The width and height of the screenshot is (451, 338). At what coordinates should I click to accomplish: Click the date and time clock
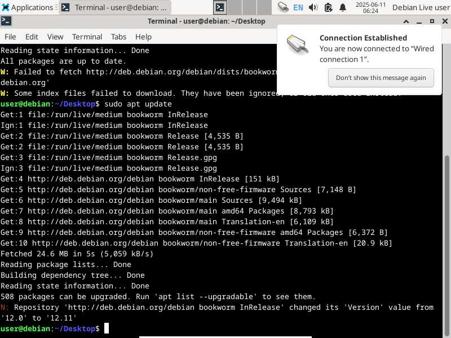[370, 7]
